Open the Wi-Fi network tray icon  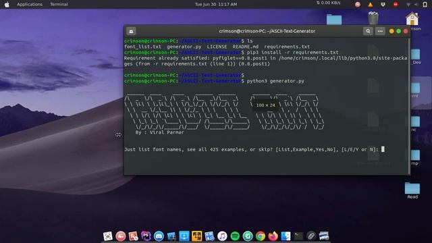[x=408, y=5]
